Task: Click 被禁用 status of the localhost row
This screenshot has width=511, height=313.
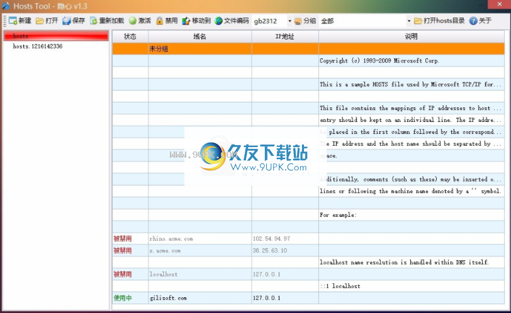Action: click(x=123, y=274)
